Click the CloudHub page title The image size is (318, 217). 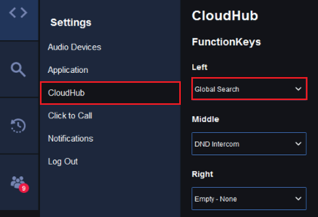coord(225,16)
